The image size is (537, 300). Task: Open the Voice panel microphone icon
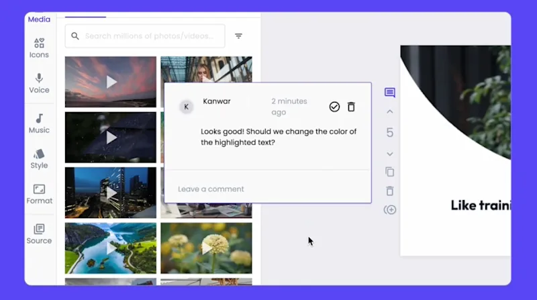tap(39, 79)
